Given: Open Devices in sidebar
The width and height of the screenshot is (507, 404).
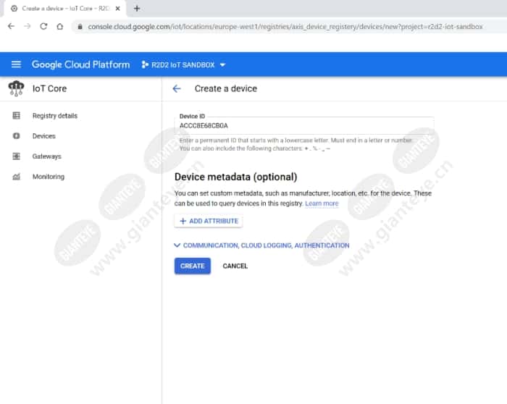Looking at the screenshot, I should click(44, 136).
